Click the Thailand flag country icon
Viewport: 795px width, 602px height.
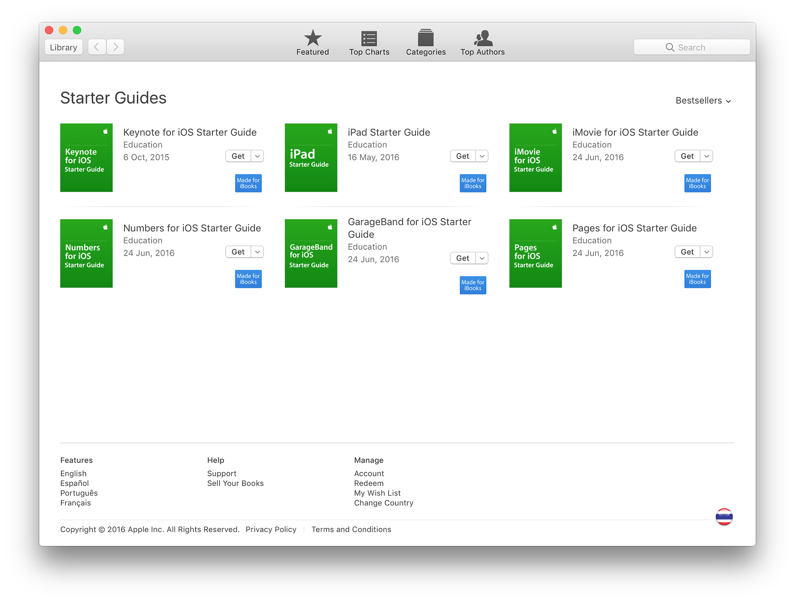tap(724, 516)
